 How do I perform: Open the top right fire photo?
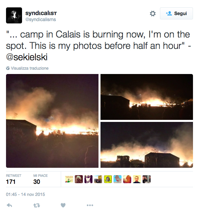(147, 97)
